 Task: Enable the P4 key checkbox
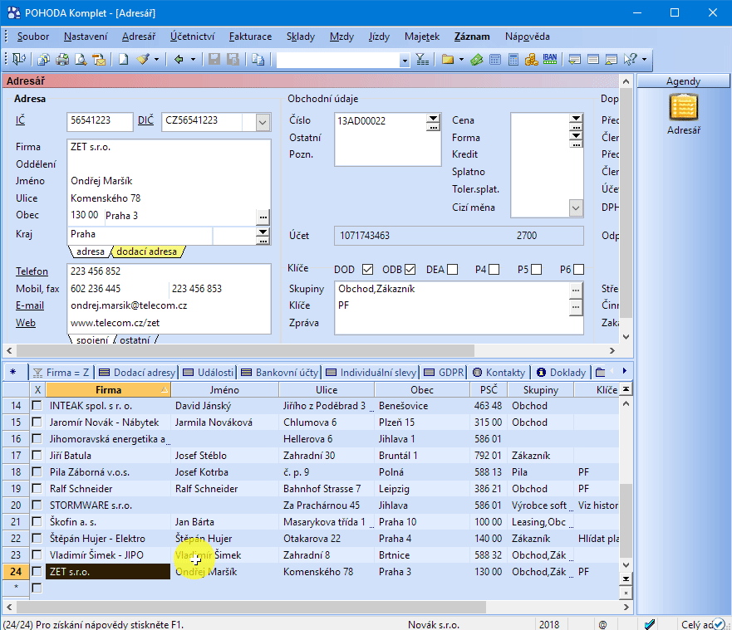click(494, 269)
